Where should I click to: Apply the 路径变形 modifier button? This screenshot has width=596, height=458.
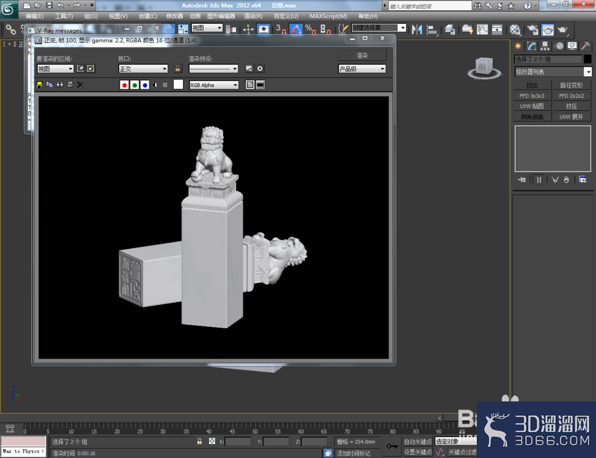[572, 85]
